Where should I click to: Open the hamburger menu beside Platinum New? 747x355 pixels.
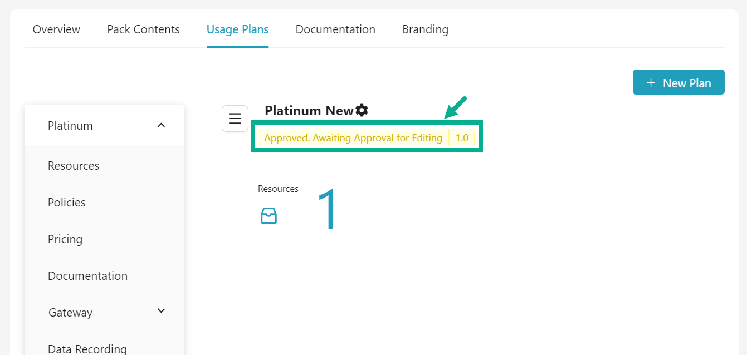pos(235,119)
